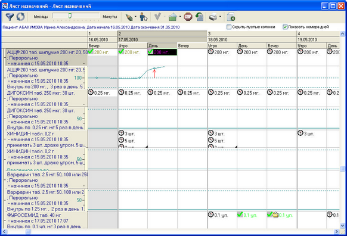This screenshot has width=347, height=236.
Task: Expand overflow triangle in 18.05 Хинидин cell
Action: pyautogui.click(x=236, y=147)
